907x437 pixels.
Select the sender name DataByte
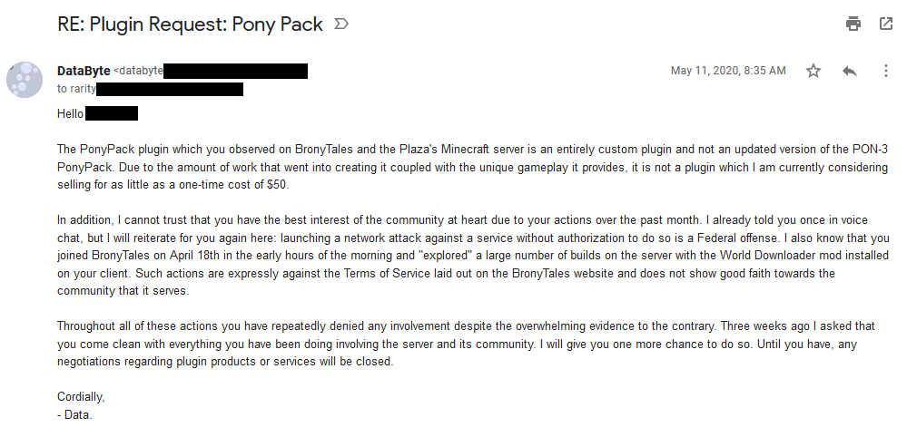(x=84, y=71)
